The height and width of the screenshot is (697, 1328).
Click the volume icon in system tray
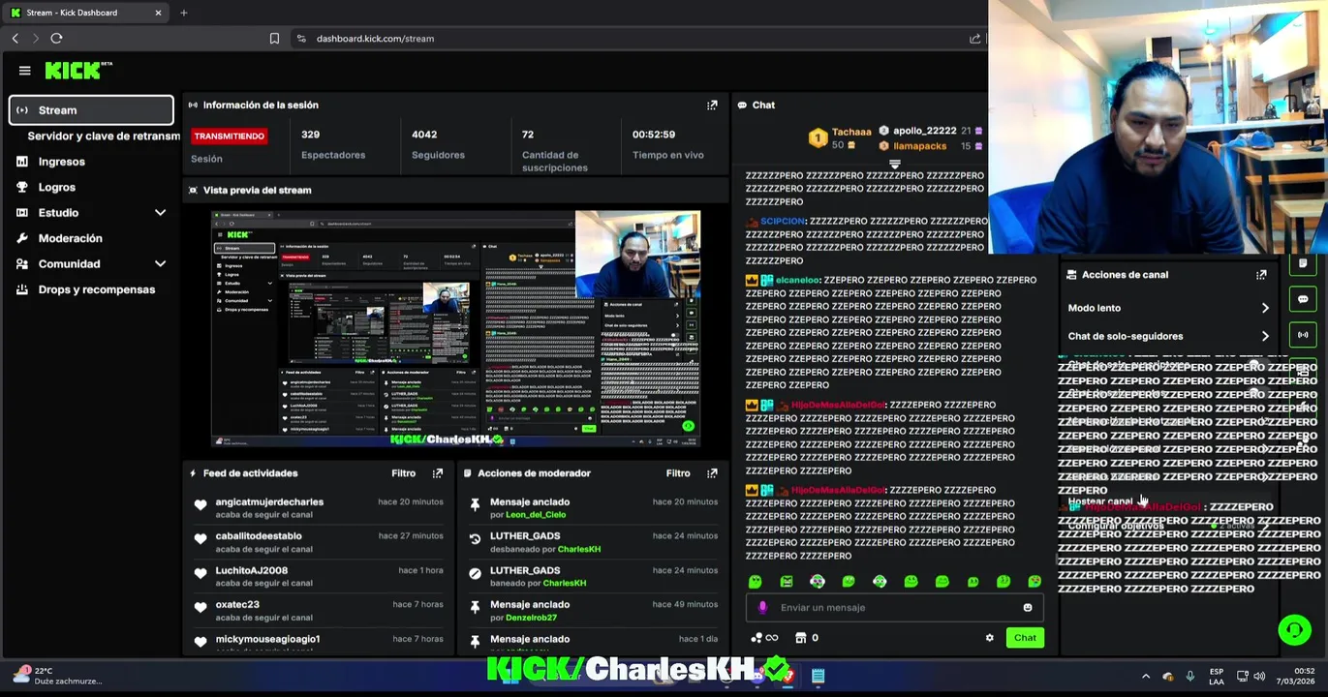(1259, 676)
